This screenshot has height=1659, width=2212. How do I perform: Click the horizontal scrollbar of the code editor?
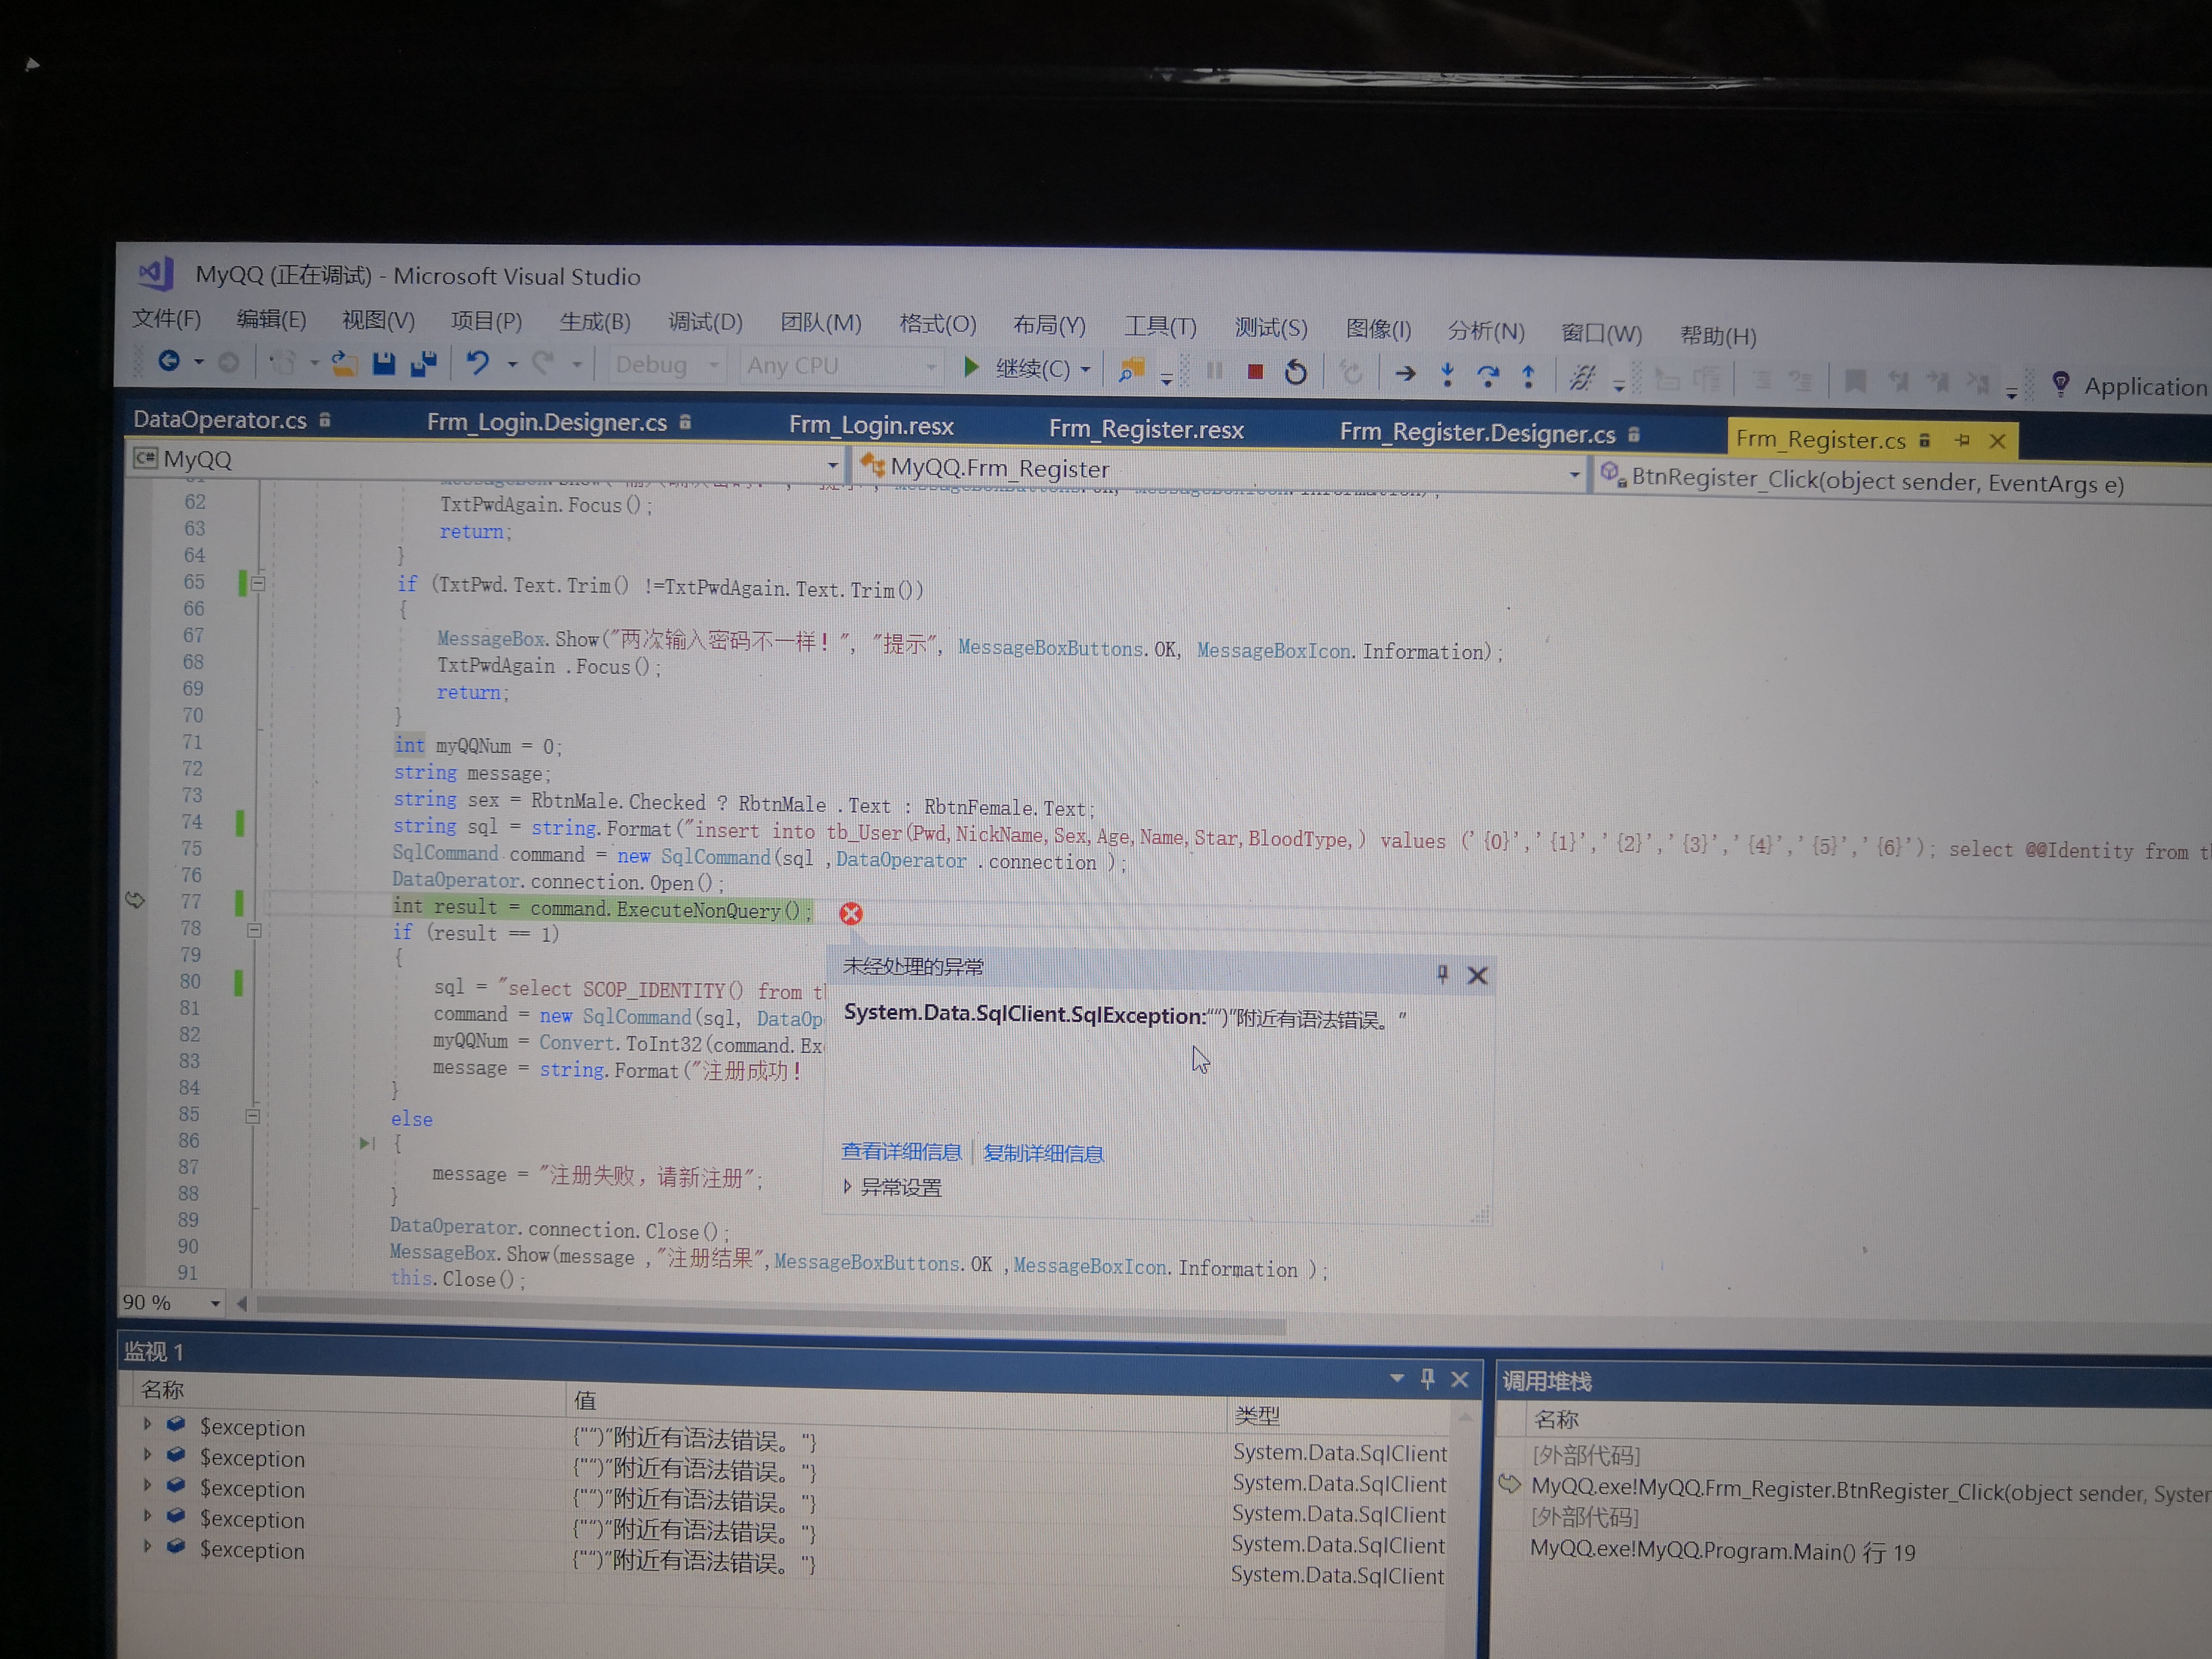770,1315
